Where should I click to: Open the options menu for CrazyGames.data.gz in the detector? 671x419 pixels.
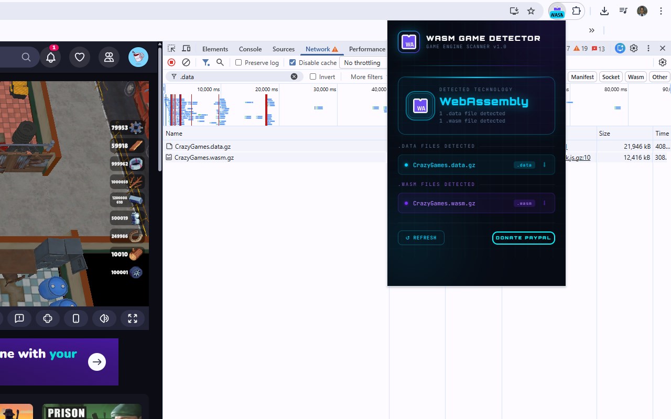click(x=544, y=165)
